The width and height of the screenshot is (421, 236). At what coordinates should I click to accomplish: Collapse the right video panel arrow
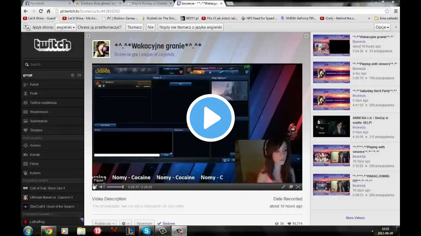point(306,36)
